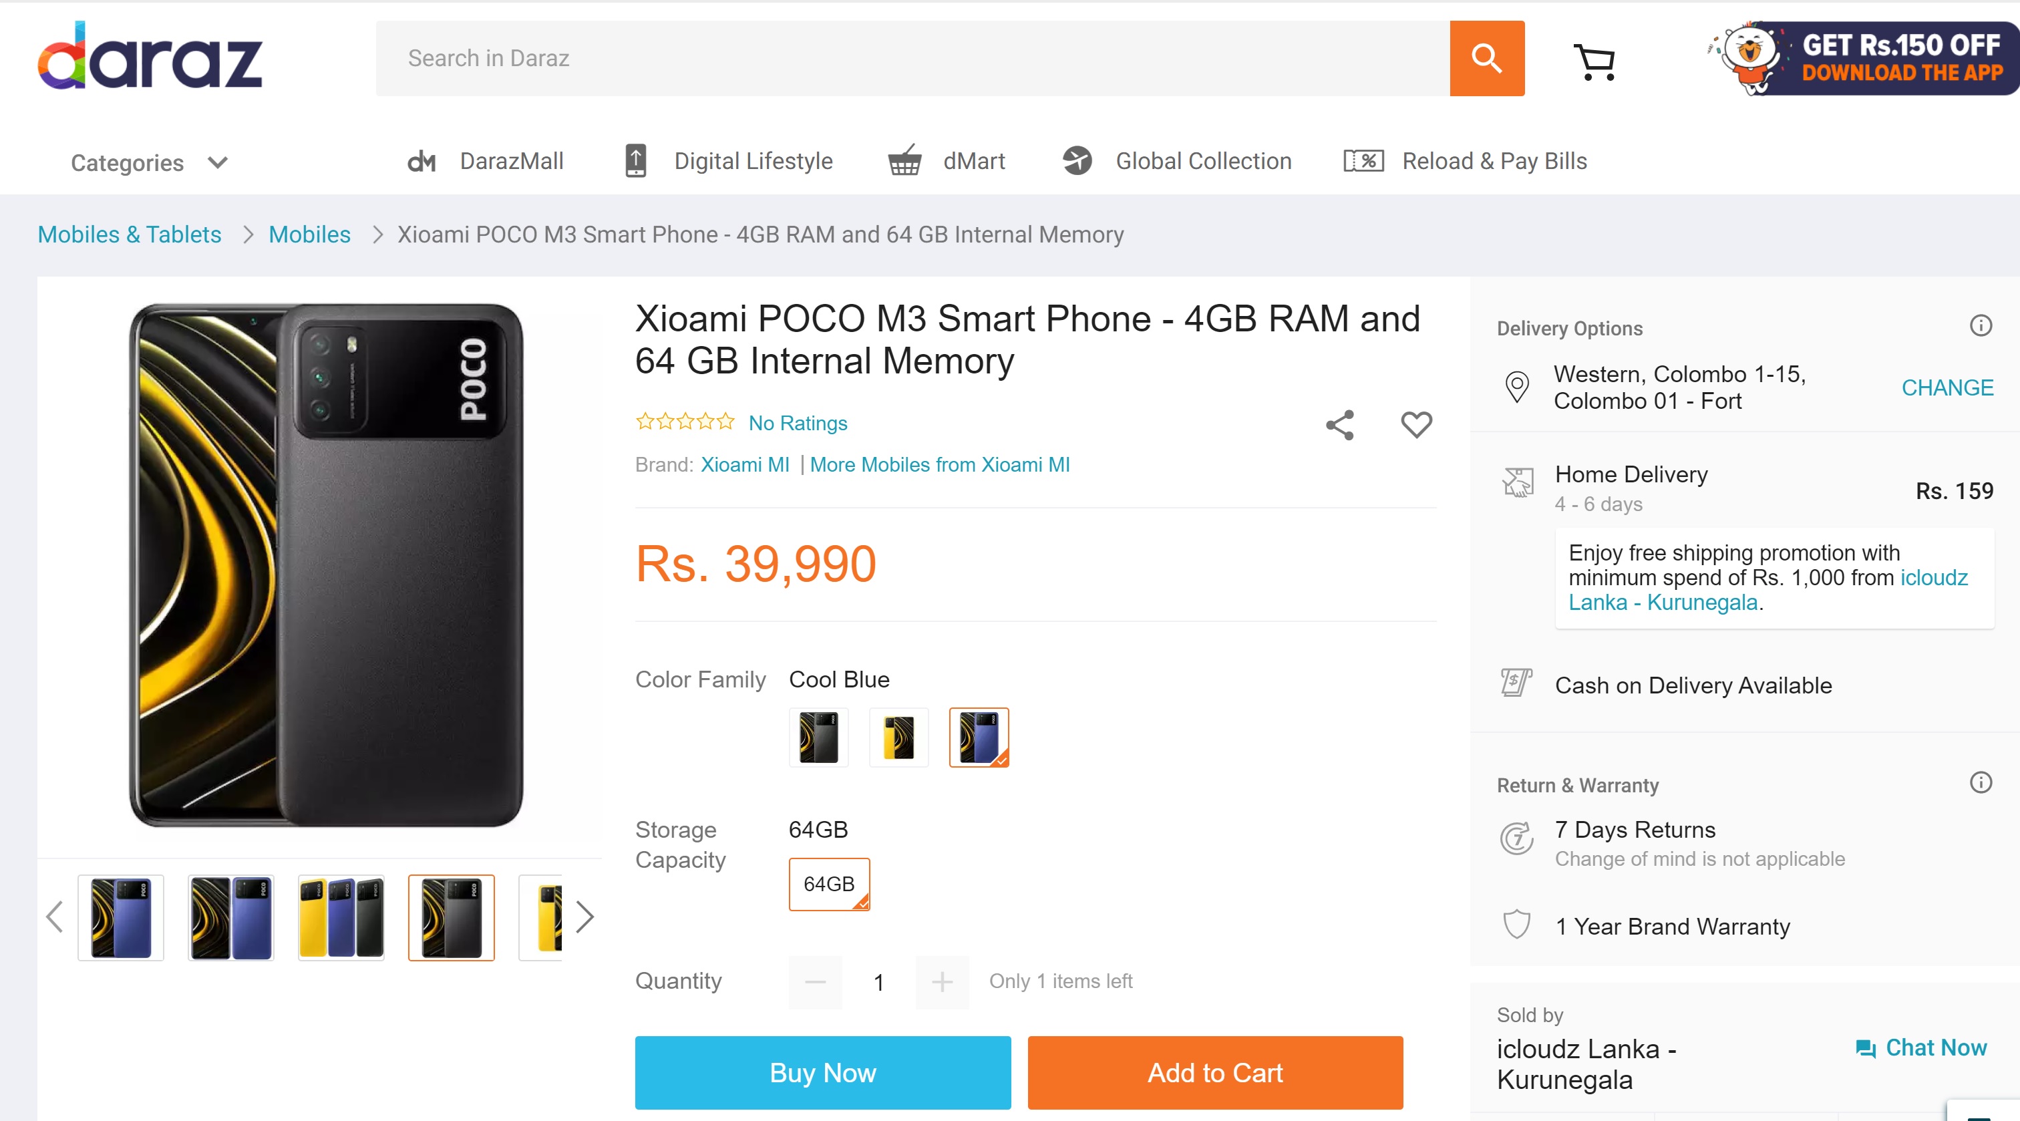Click the Global Collection airplane icon
2020x1121 pixels.
(x=1077, y=161)
